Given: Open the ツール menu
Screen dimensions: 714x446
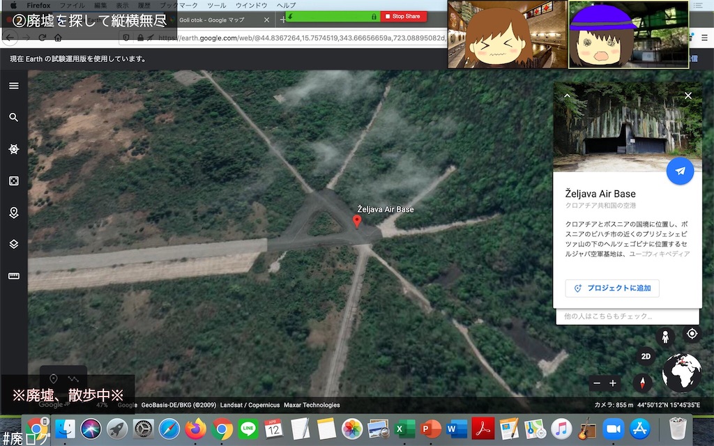Looking at the screenshot, I should (x=216, y=6).
